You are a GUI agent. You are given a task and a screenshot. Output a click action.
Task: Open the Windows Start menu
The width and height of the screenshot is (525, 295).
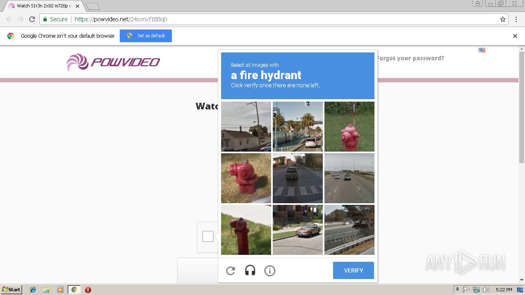(11, 289)
